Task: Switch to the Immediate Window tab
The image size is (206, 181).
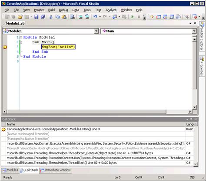Action: 56,170
